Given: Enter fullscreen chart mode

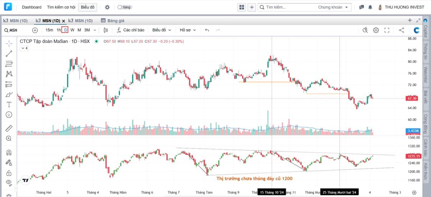Looking at the screenshot, I should 387,30.
